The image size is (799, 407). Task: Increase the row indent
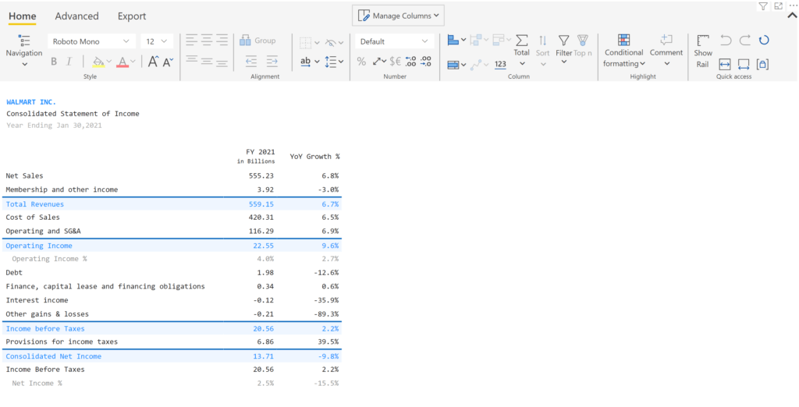(272, 62)
